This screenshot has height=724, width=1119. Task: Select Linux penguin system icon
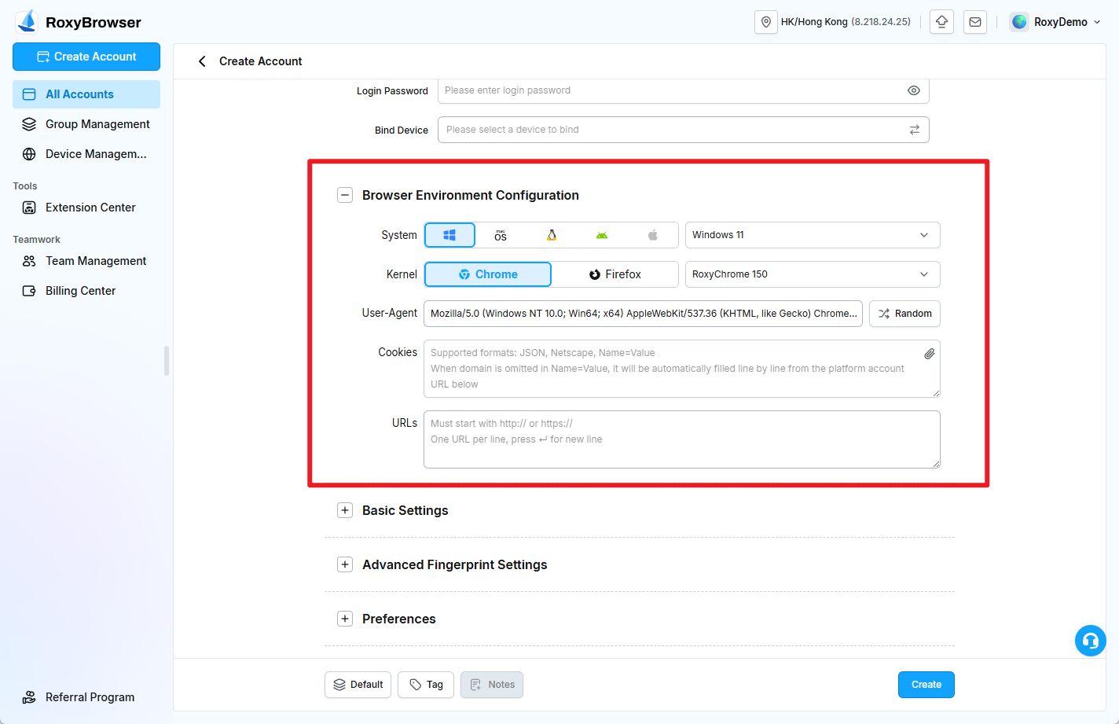click(x=552, y=235)
